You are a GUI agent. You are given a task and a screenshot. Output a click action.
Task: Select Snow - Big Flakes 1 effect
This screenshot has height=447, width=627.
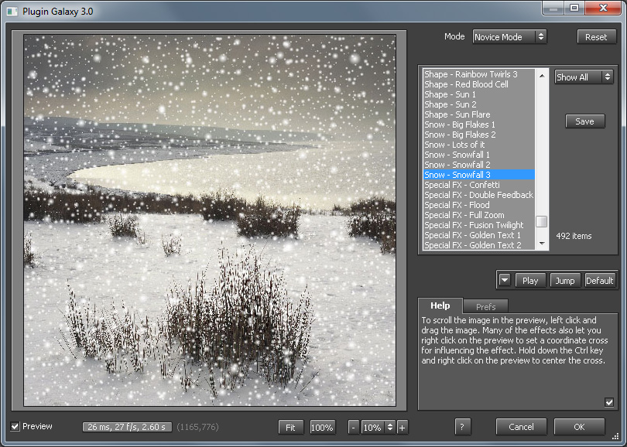click(x=460, y=125)
